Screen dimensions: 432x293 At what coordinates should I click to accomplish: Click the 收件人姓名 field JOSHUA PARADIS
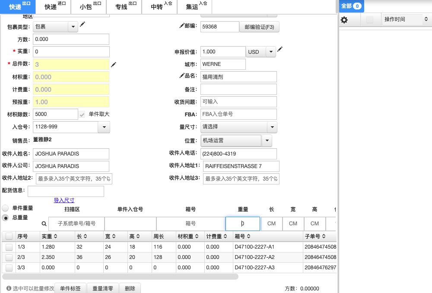[x=71, y=154]
